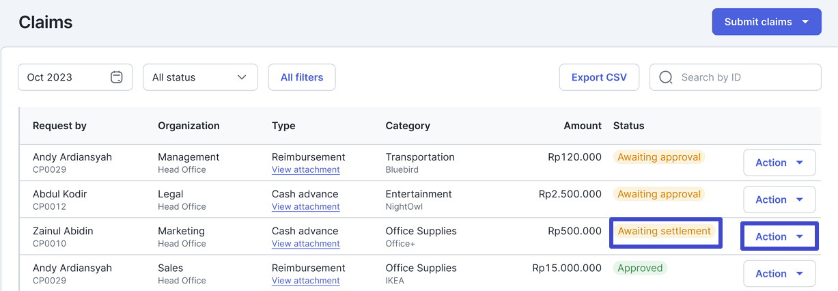Click the Organization column header

click(188, 126)
